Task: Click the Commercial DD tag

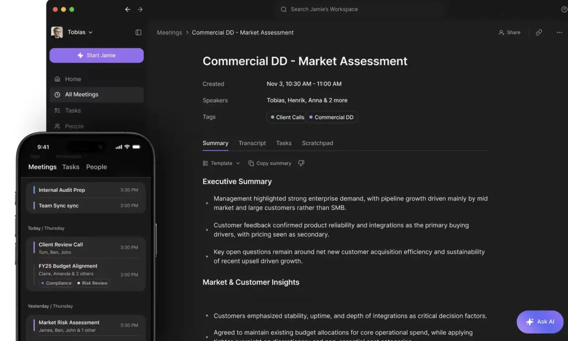Action: point(331,117)
